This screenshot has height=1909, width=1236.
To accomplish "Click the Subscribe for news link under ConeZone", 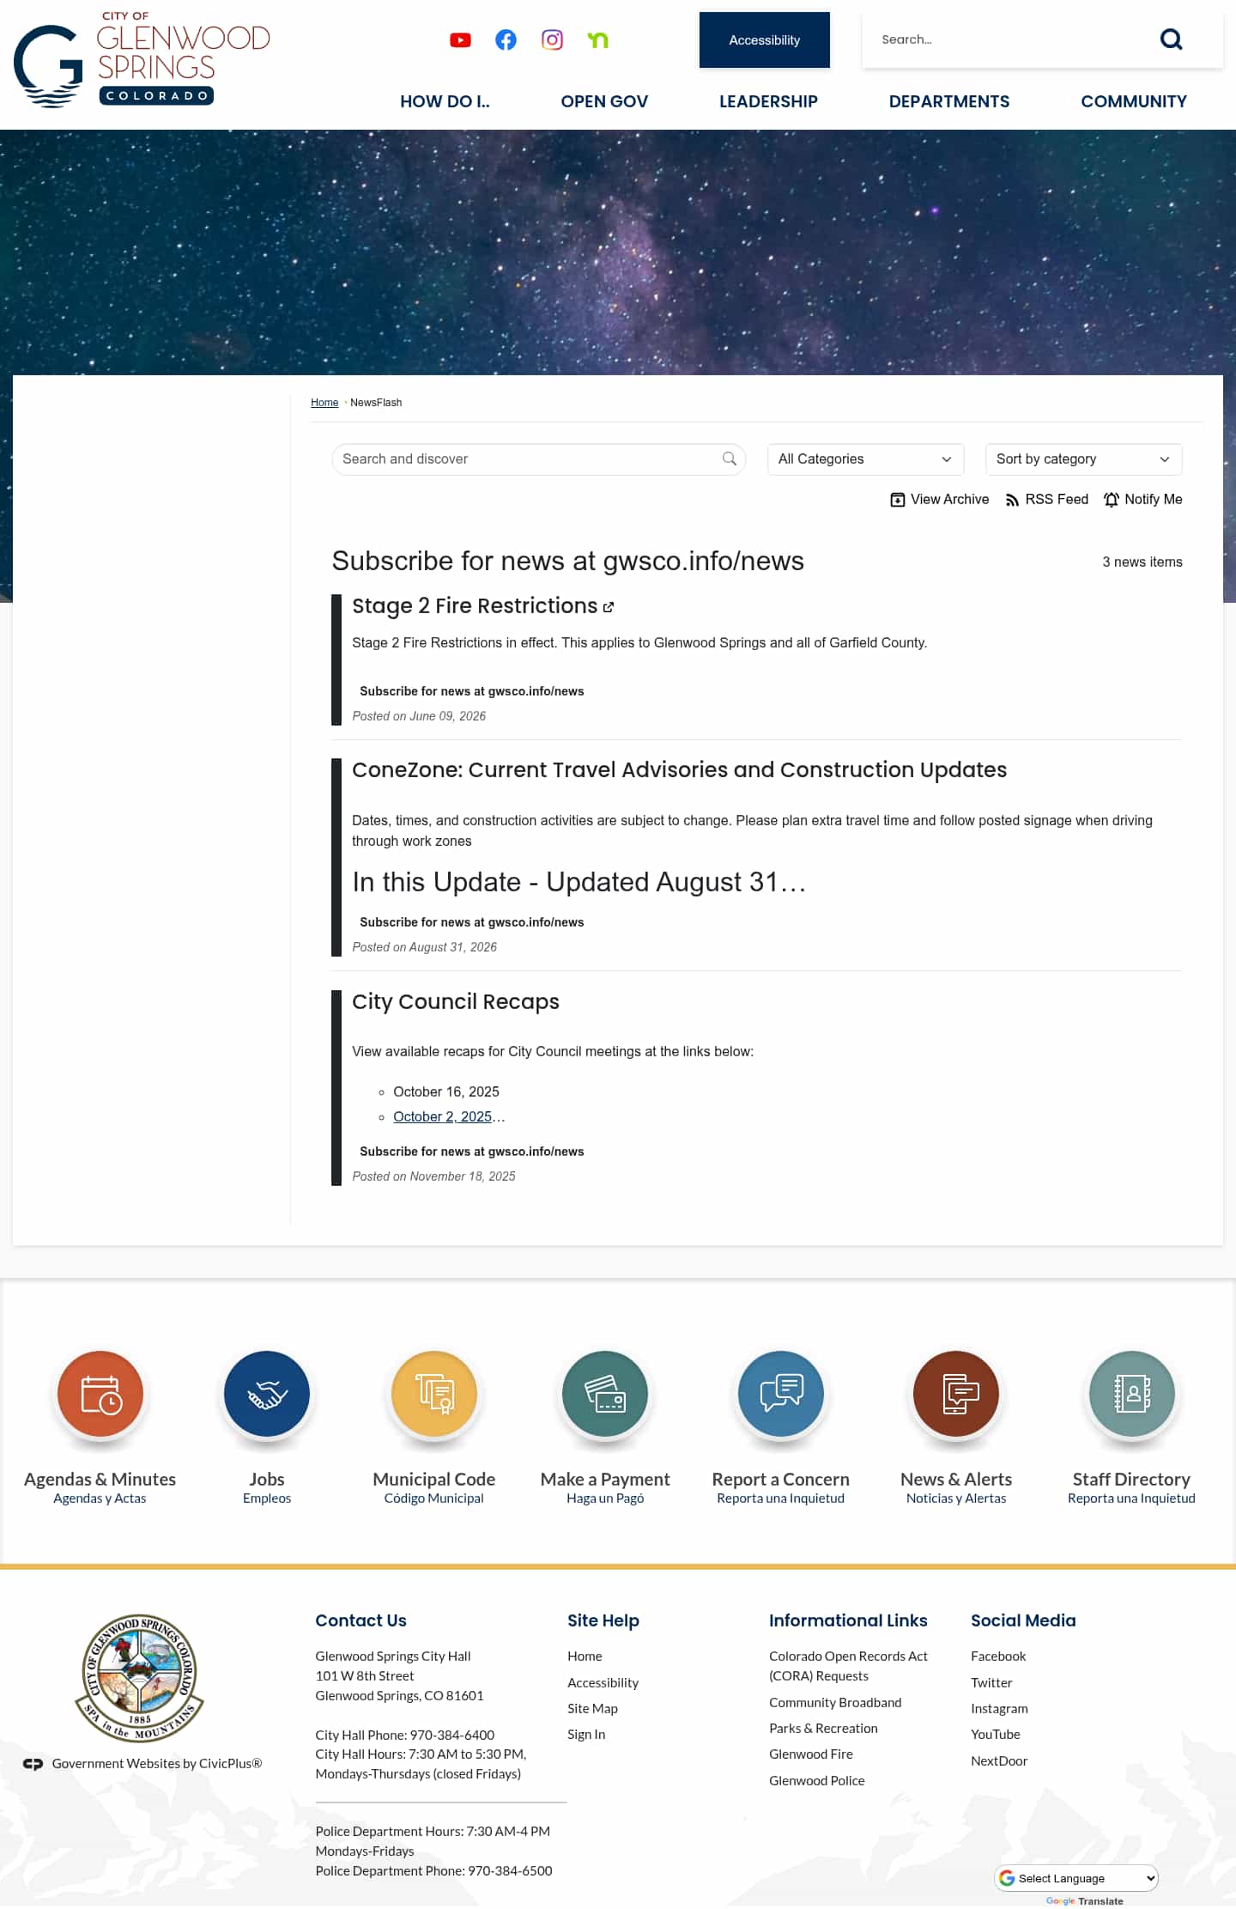I will [x=471, y=922].
